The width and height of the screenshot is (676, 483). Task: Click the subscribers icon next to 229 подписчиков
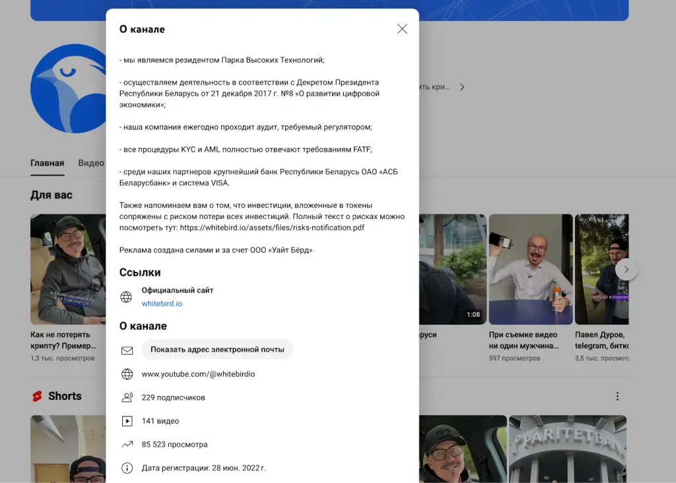click(x=127, y=397)
